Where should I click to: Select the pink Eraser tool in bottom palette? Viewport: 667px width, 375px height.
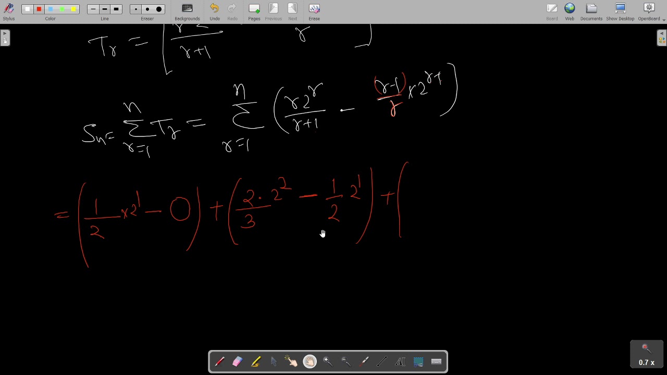coord(237,361)
